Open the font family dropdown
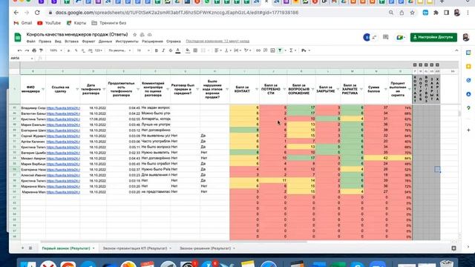The height and width of the screenshot is (267, 475). (119, 50)
